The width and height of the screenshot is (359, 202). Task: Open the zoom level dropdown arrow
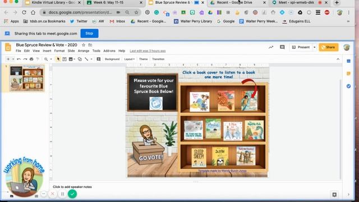51,59
